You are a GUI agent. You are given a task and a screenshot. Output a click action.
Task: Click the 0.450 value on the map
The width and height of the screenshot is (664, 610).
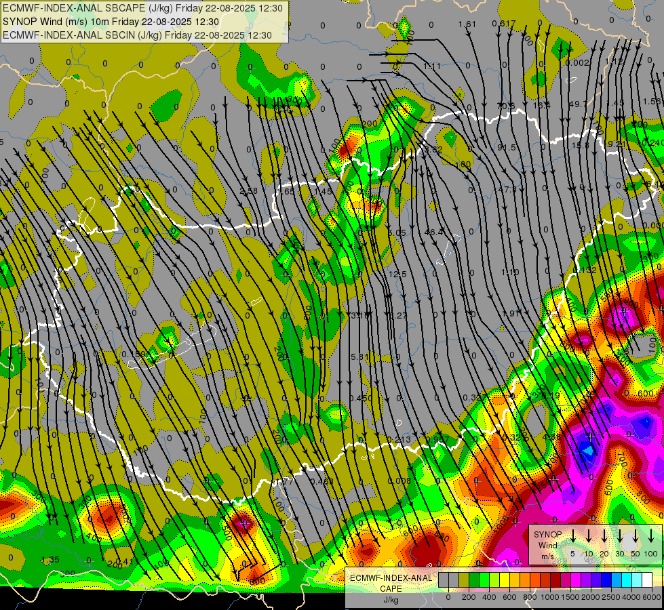pyautogui.click(x=361, y=398)
